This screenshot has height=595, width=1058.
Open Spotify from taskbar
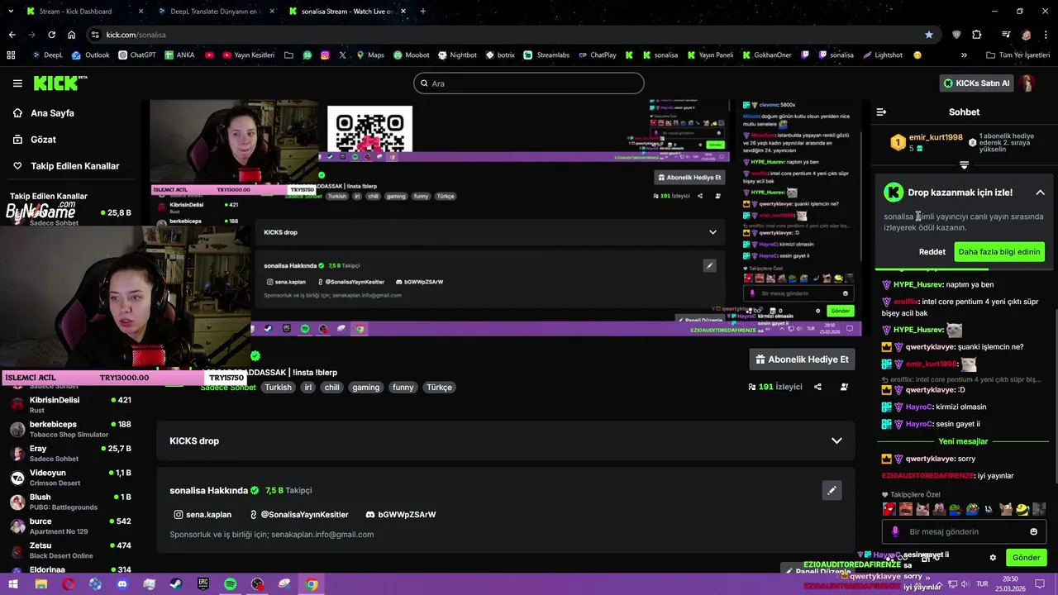231,584
